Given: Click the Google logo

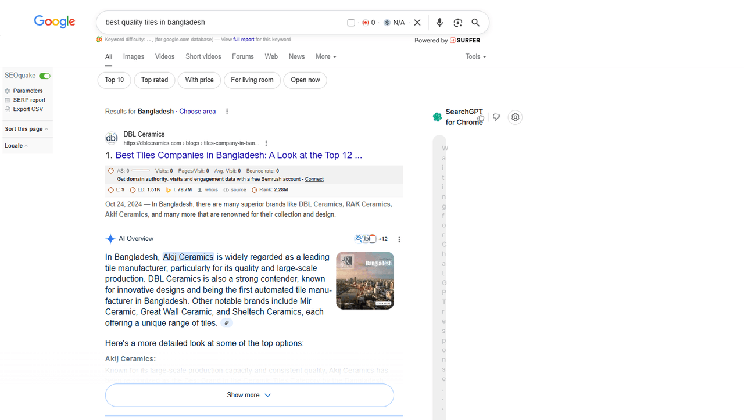Looking at the screenshot, I should click(55, 22).
